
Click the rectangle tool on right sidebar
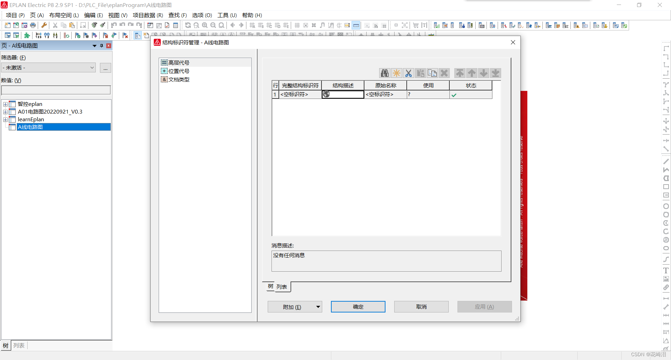pos(666,187)
